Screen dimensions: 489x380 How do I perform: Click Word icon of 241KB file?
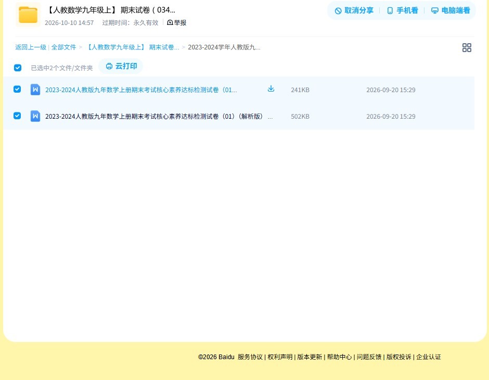pyautogui.click(x=35, y=90)
